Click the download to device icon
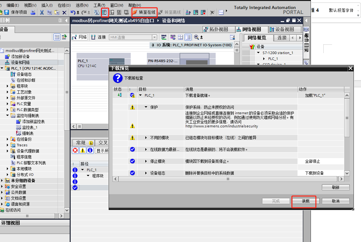This screenshot has height=242, width=361. (105, 12)
